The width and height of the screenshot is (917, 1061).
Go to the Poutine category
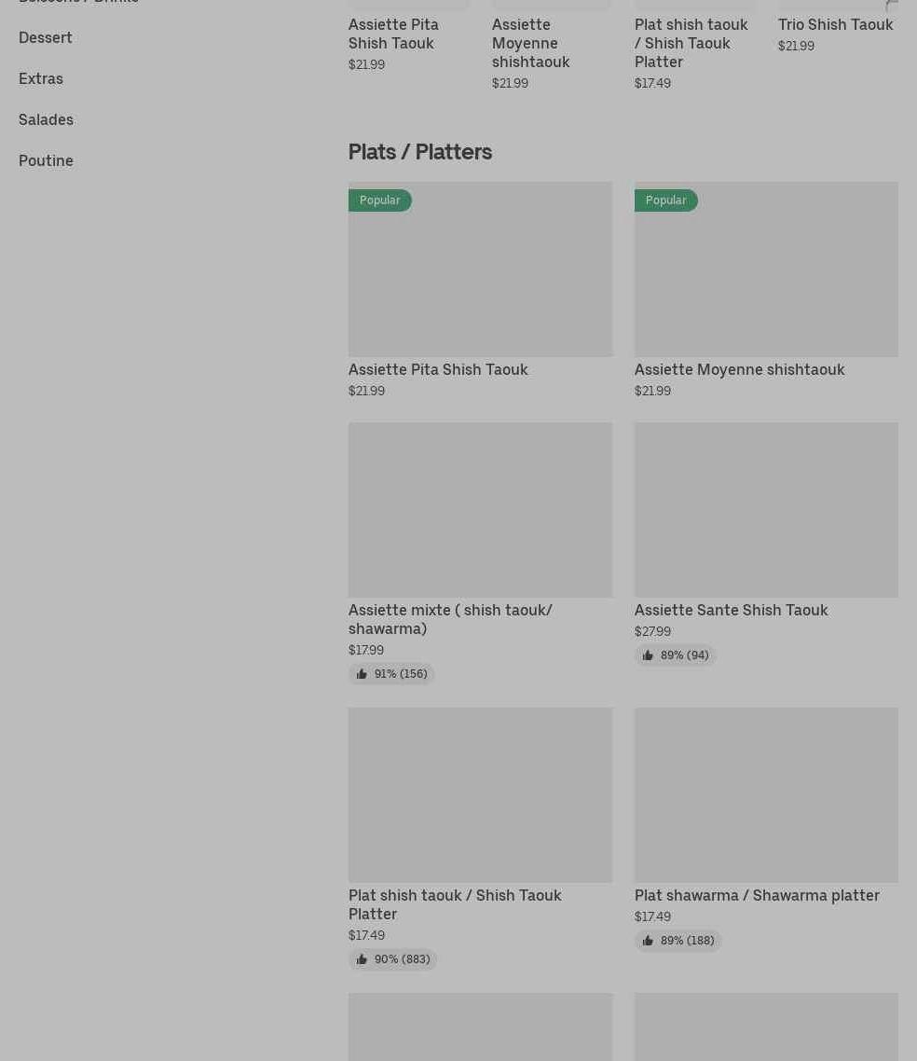coord(46,160)
